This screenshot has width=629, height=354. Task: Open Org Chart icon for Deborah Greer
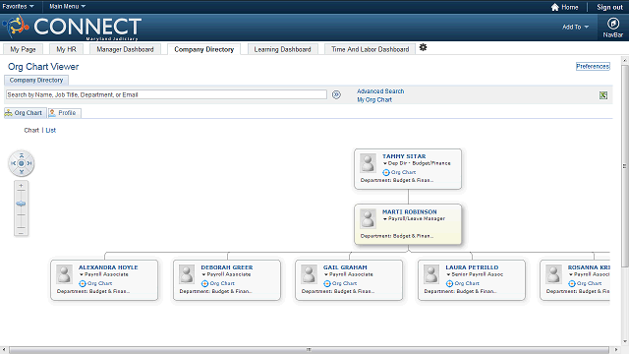204,283
